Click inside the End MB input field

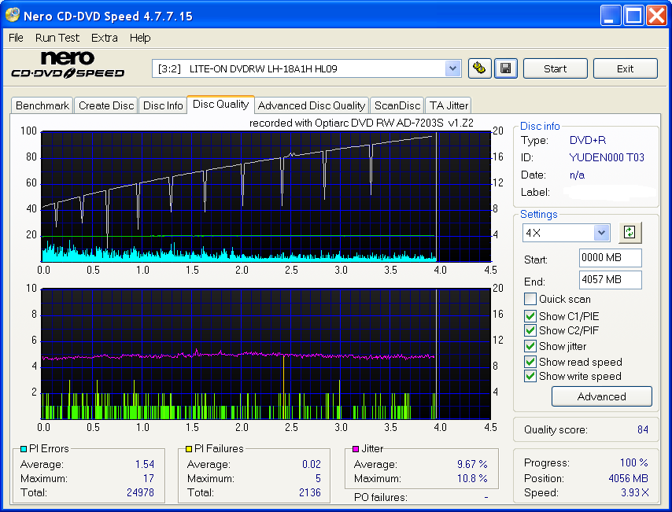pos(610,282)
